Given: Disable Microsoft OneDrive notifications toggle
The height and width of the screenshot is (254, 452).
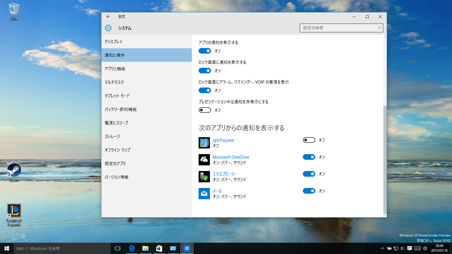Looking at the screenshot, I should pyautogui.click(x=309, y=157).
